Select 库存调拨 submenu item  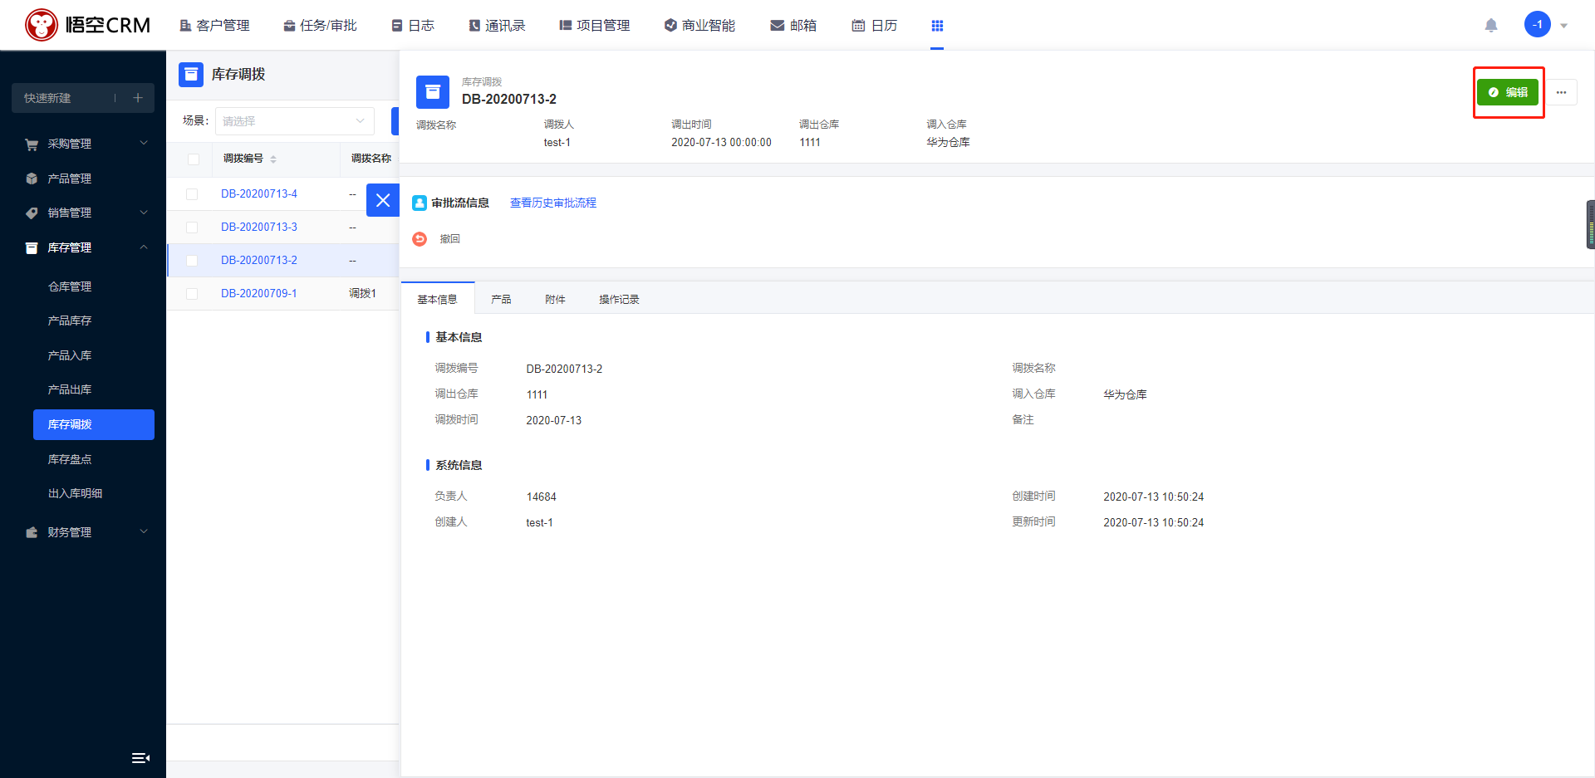tap(94, 424)
